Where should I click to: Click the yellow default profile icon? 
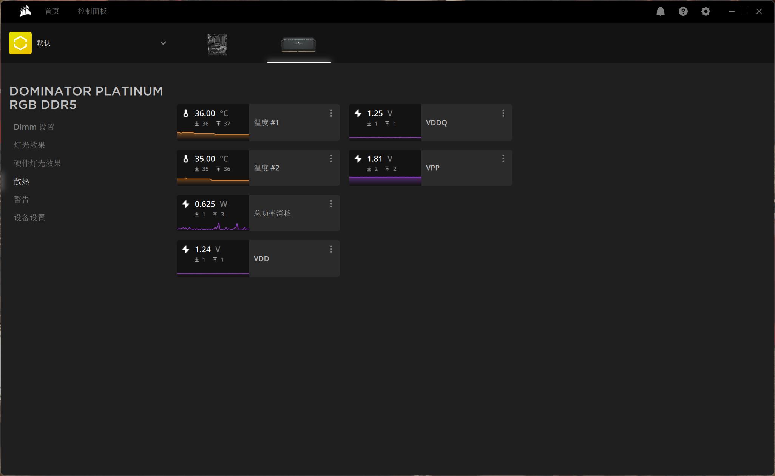(20, 43)
